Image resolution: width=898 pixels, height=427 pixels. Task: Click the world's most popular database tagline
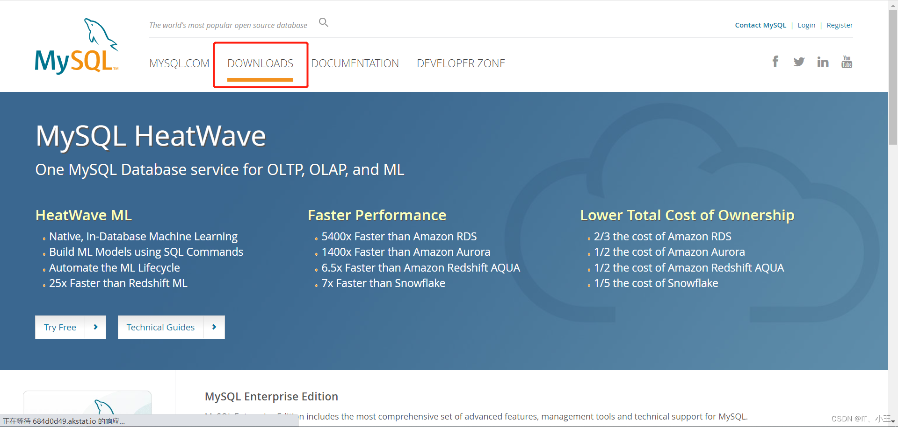coord(228,25)
